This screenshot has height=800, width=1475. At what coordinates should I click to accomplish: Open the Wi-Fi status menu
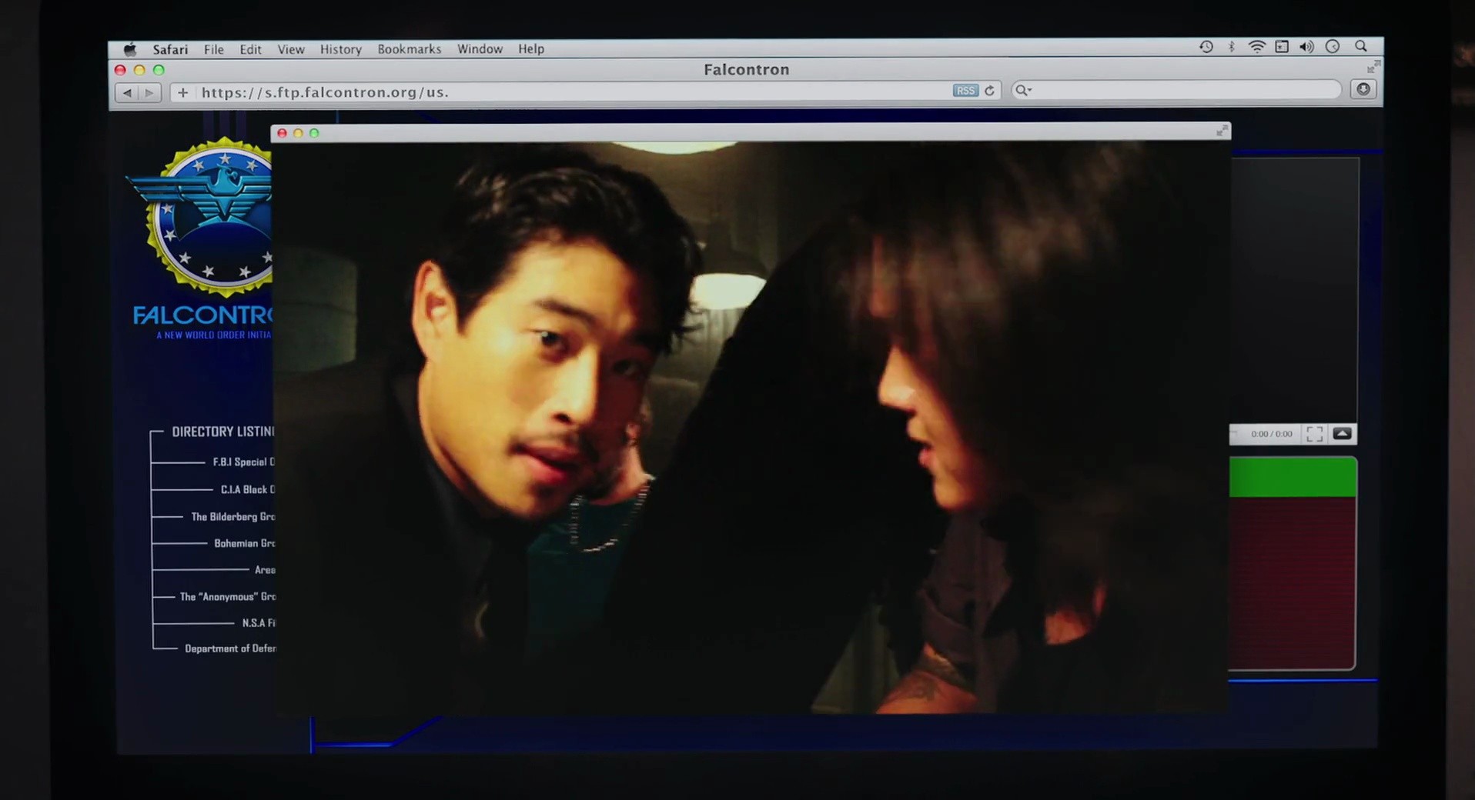tap(1256, 47)
